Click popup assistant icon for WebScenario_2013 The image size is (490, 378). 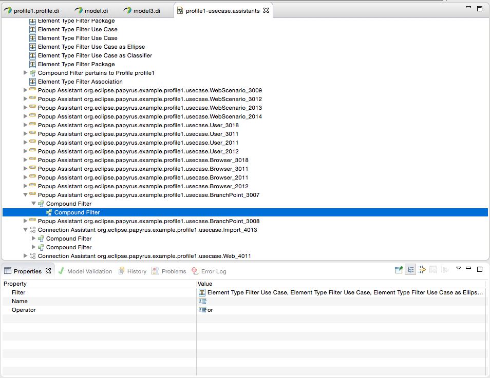tap(32, 107)
